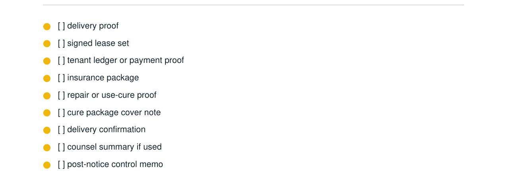
Task: Check the box for delivery proof
Action: [x=61, y=26]
